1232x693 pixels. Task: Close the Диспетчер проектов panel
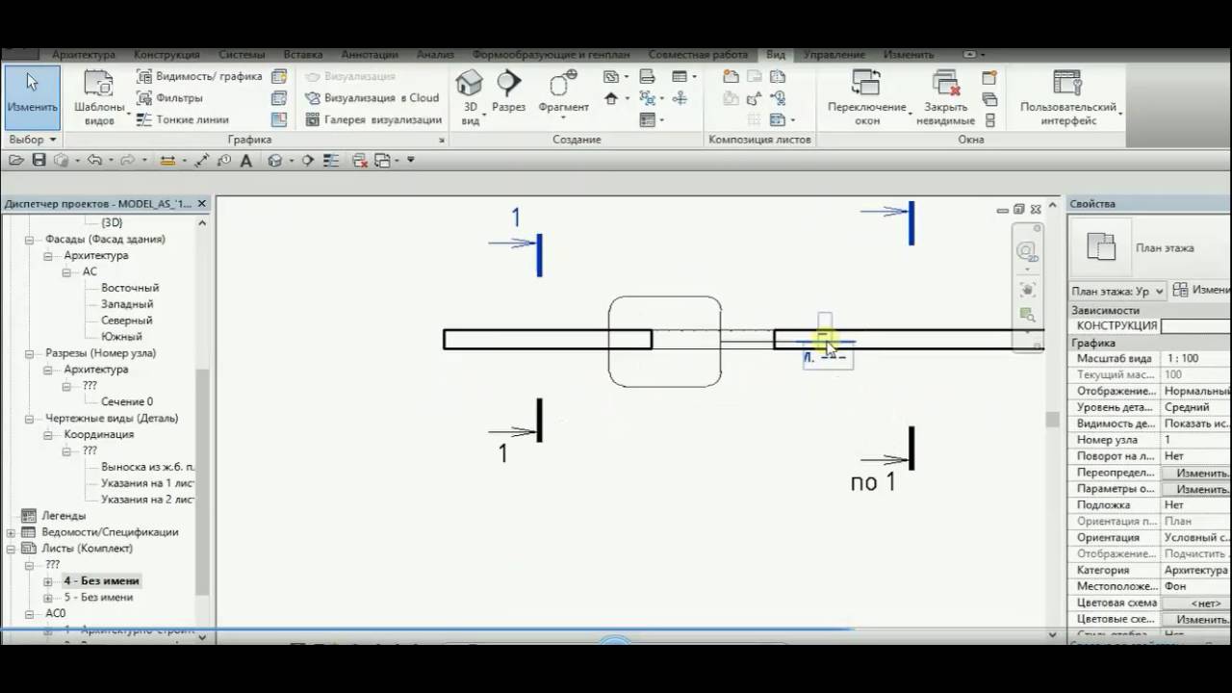tap(202, 204)
